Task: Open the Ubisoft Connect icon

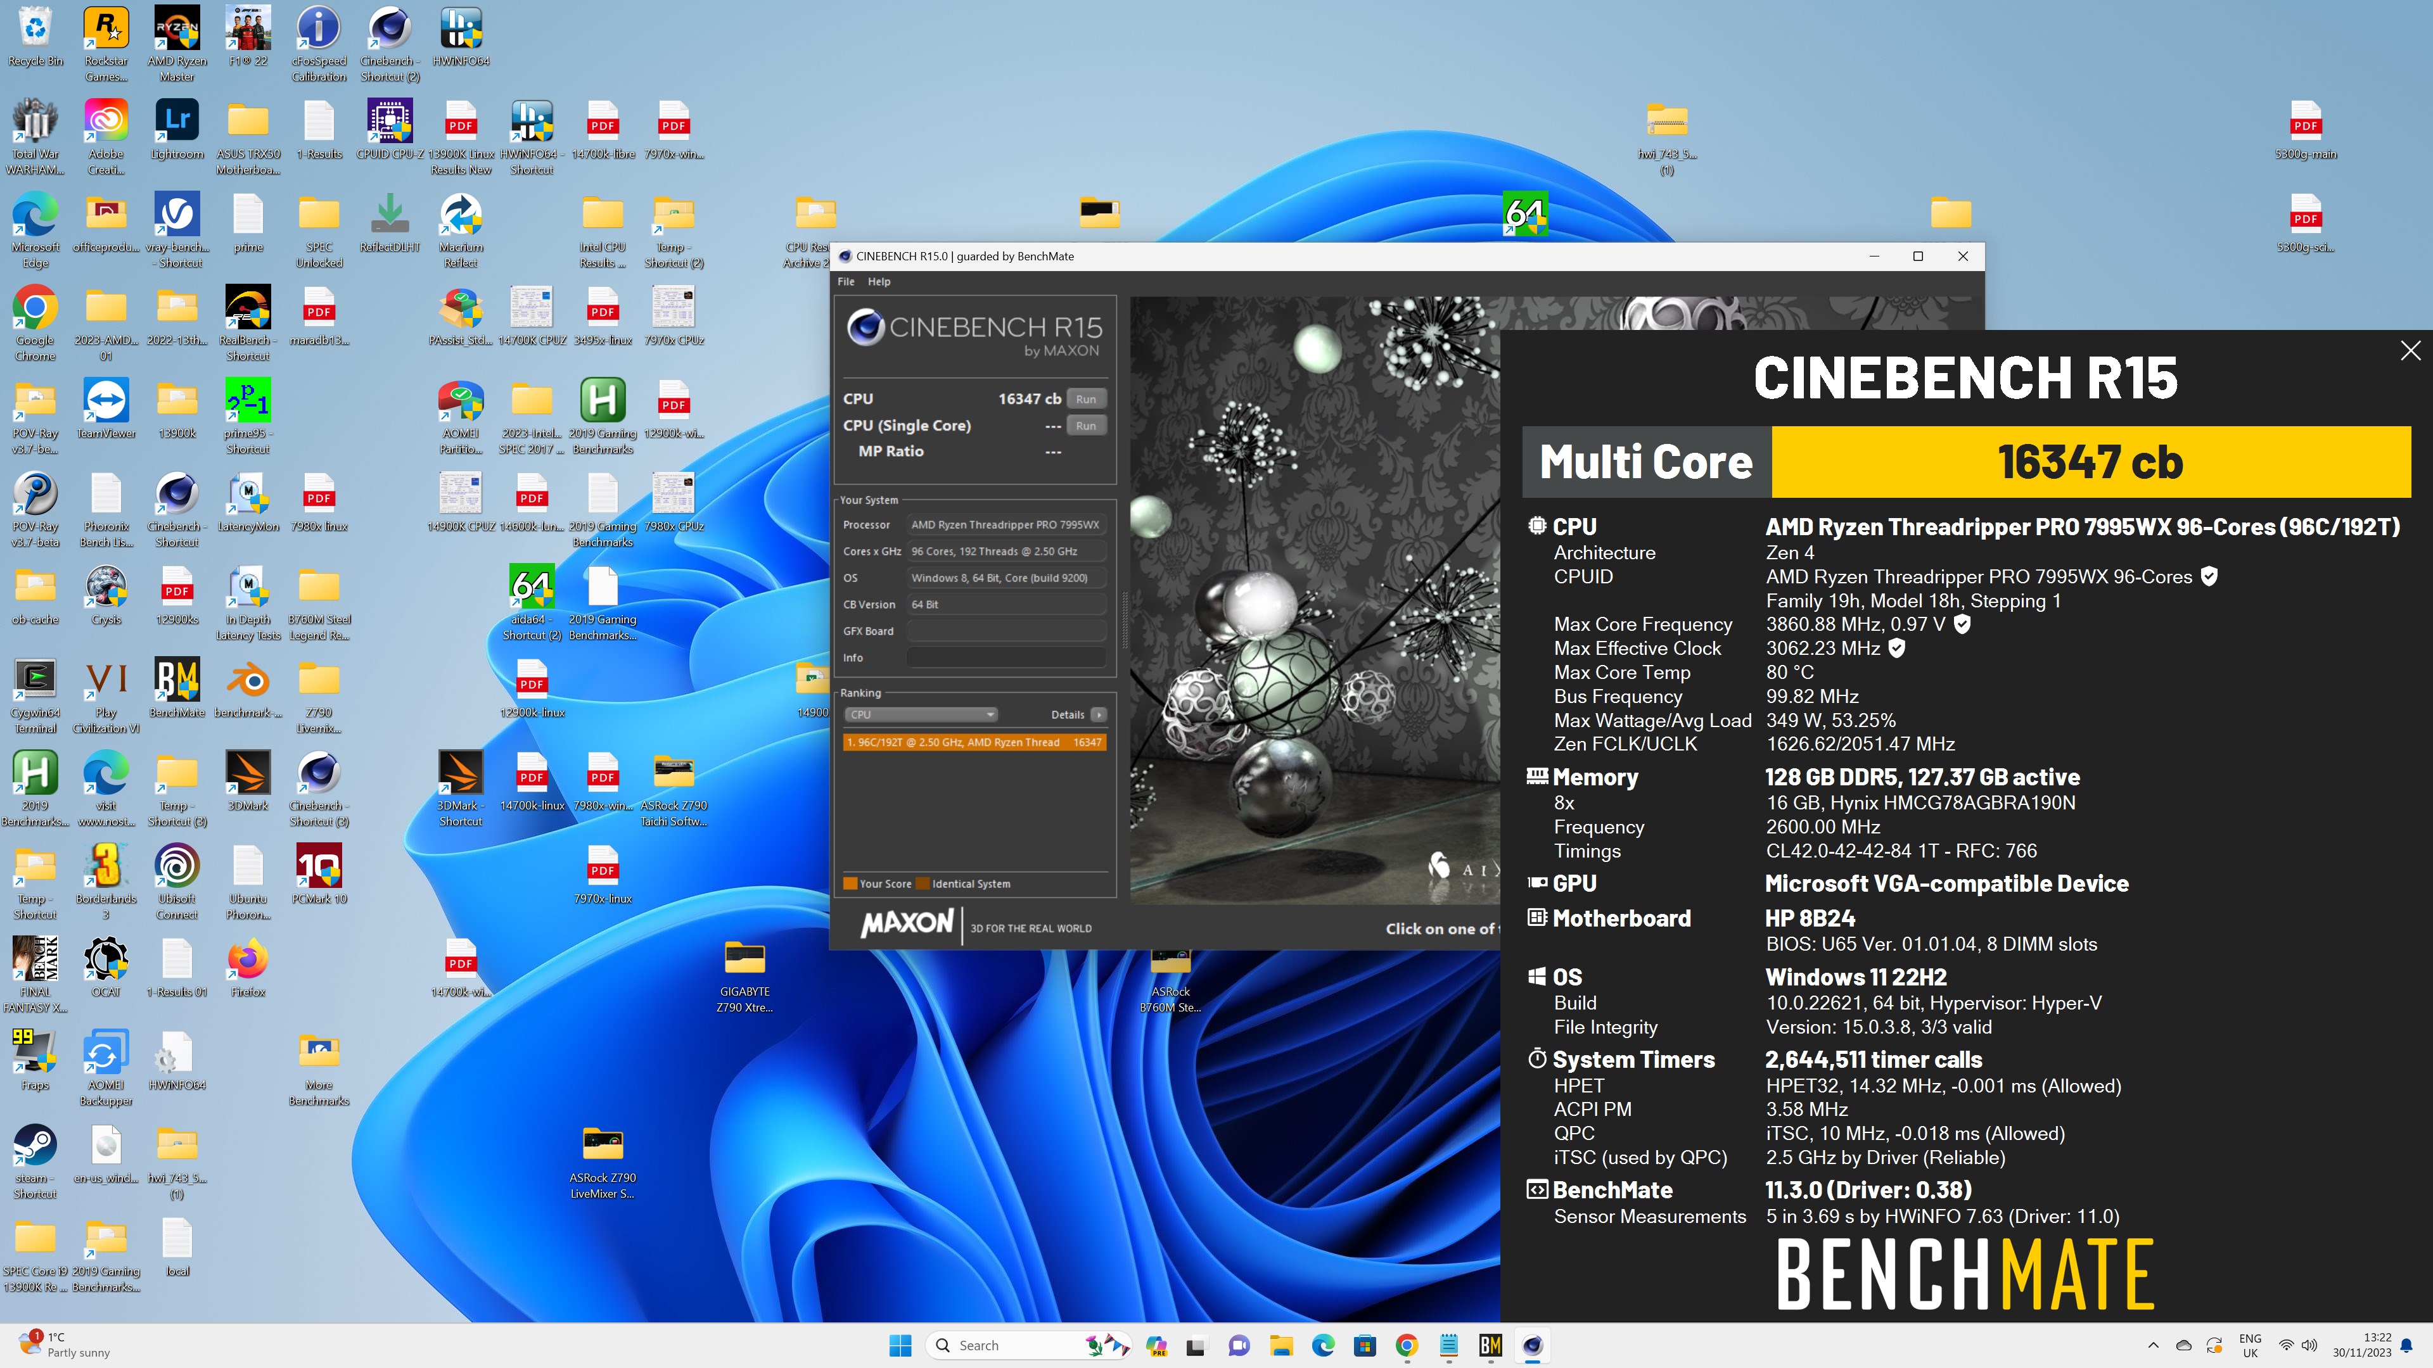Action: pos(177,883)
